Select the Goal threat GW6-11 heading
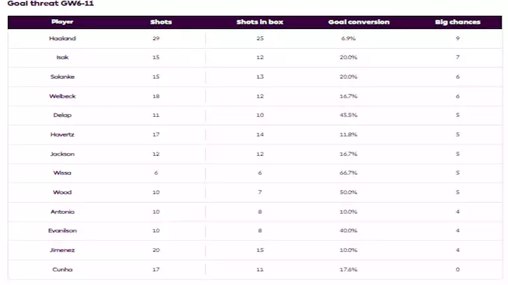This screenshot has height=285, width=508. click(50, 3)
